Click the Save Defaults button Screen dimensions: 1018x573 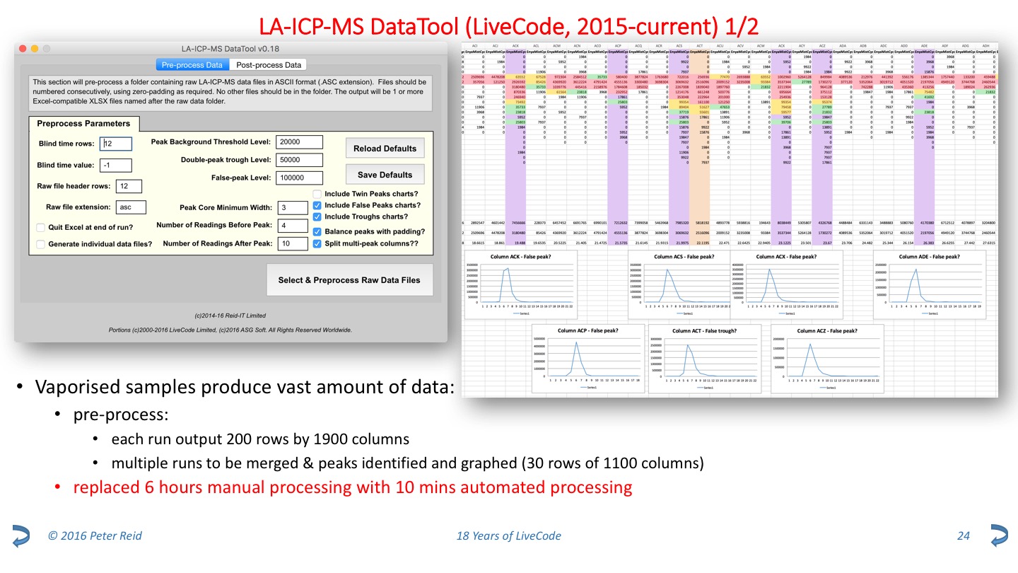[385, 175]
